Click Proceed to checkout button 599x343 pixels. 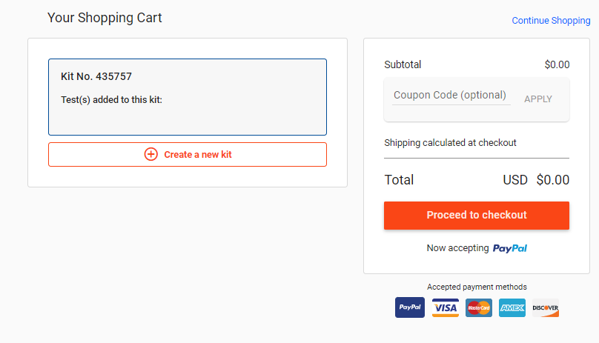(x=477, y=216)
